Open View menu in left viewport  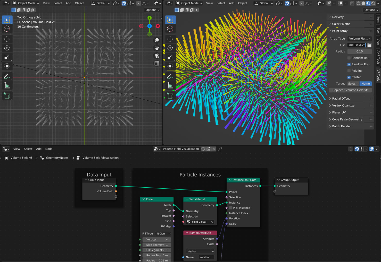46,3
